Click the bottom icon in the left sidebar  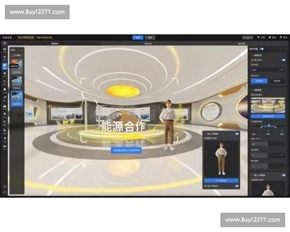4,186
